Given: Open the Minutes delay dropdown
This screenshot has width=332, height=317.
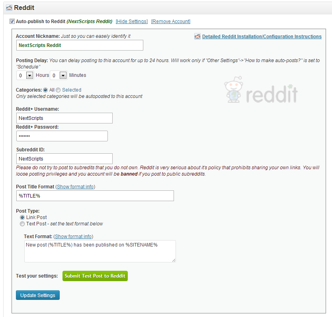Looking at the screenshot, I should click(x=63, y=75).
